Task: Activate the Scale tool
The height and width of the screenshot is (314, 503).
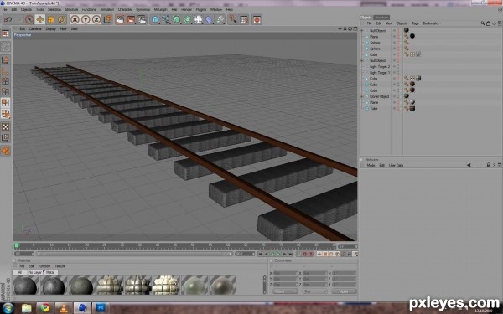Action: pos(50,19)
